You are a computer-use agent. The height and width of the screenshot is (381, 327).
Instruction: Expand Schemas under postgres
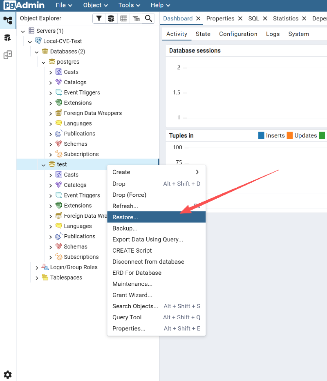pos(51,144)
